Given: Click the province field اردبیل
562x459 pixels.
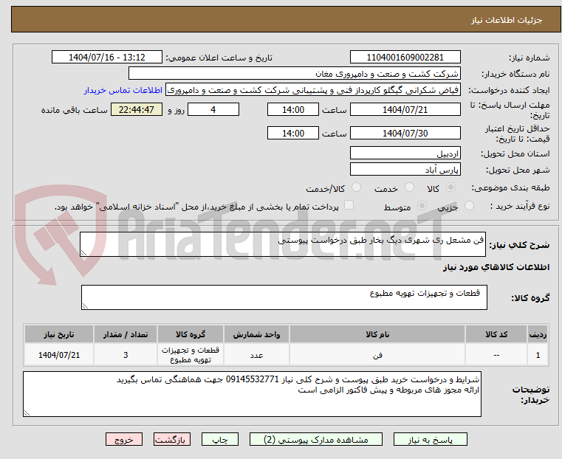Looking at the screenshot, I should (405, 153).
